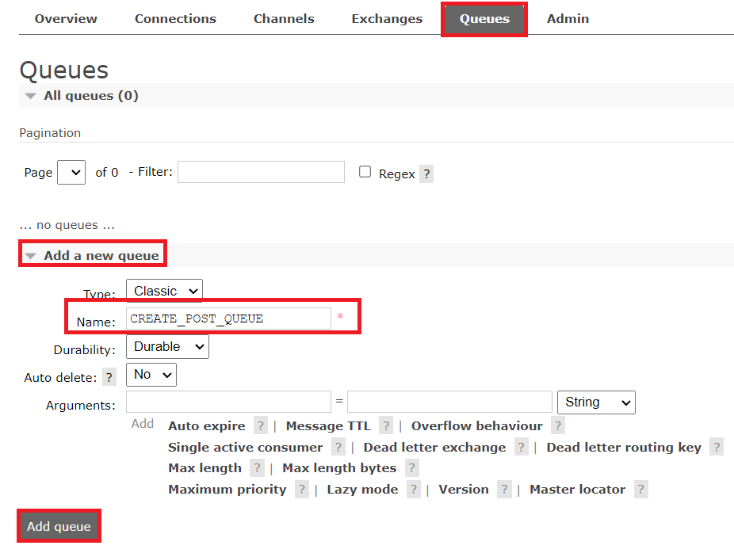This screenshot has width=734, height=553.
Task: Show help for Version
Action: pos(504,490)
